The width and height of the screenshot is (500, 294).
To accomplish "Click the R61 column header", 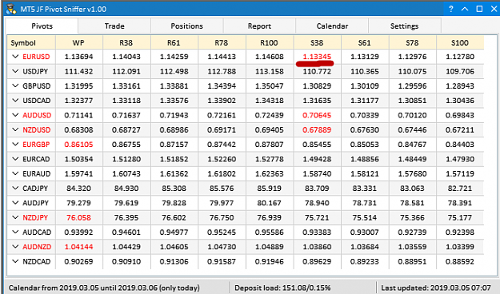I will [x=174, y=42].
